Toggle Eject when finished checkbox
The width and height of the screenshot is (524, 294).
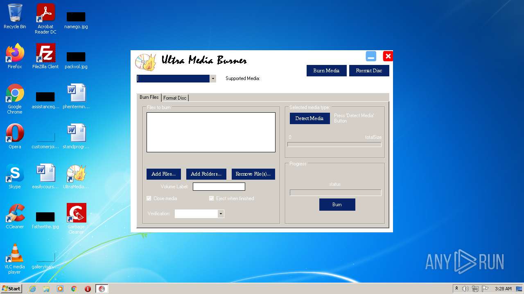point(212,198)
